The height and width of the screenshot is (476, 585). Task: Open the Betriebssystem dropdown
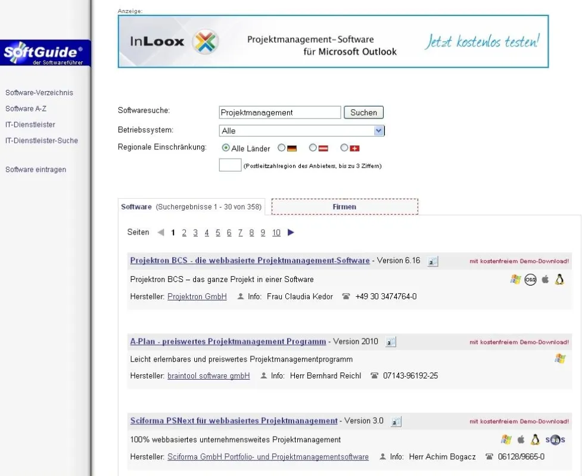click(301, 131)
